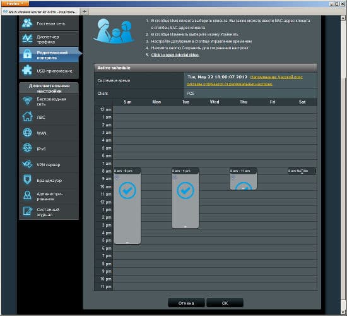Open USB-приложение via its puzzle icon
Image resolution: width=347 pixels, height=316 pixels.
[x=27, y=70]
